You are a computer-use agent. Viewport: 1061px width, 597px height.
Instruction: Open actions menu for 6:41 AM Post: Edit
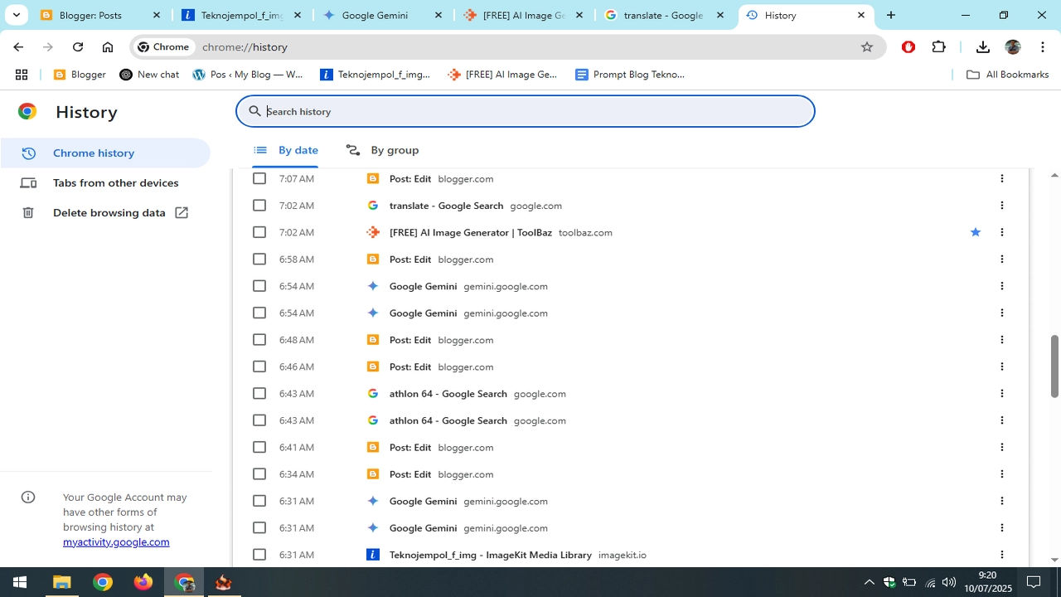(x=1001, y=447)
